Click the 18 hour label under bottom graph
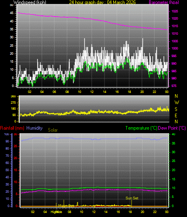 point(130,212)
